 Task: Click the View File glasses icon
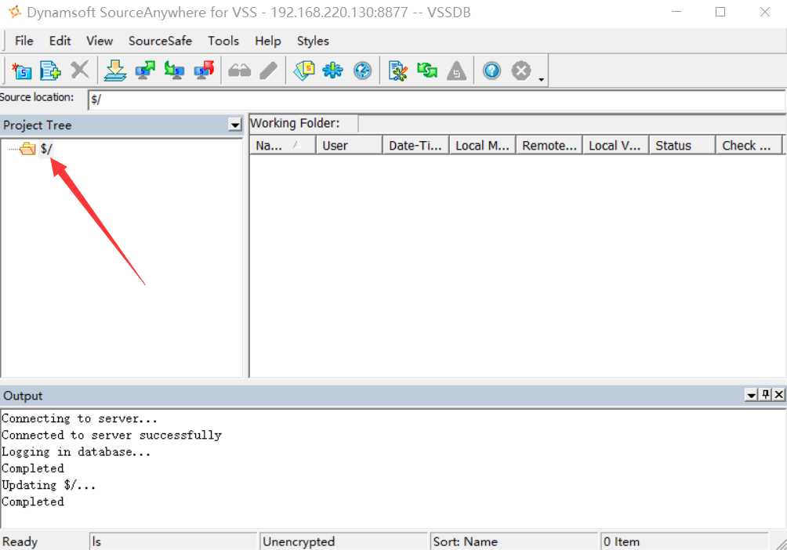tap(239, 71)
